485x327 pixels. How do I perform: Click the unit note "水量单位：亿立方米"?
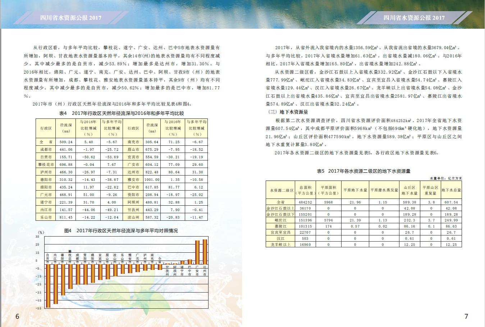click(x=446, y=178)
